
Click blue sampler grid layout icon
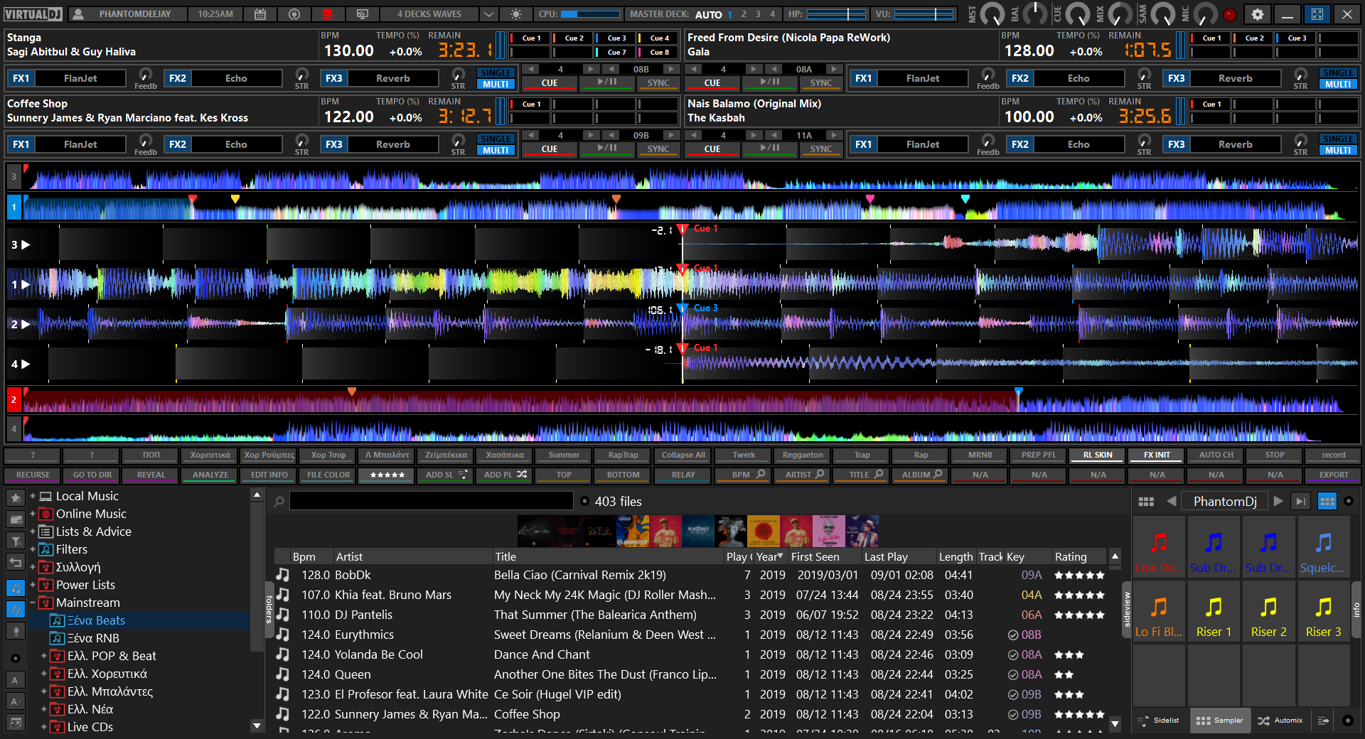point(1327,502)
